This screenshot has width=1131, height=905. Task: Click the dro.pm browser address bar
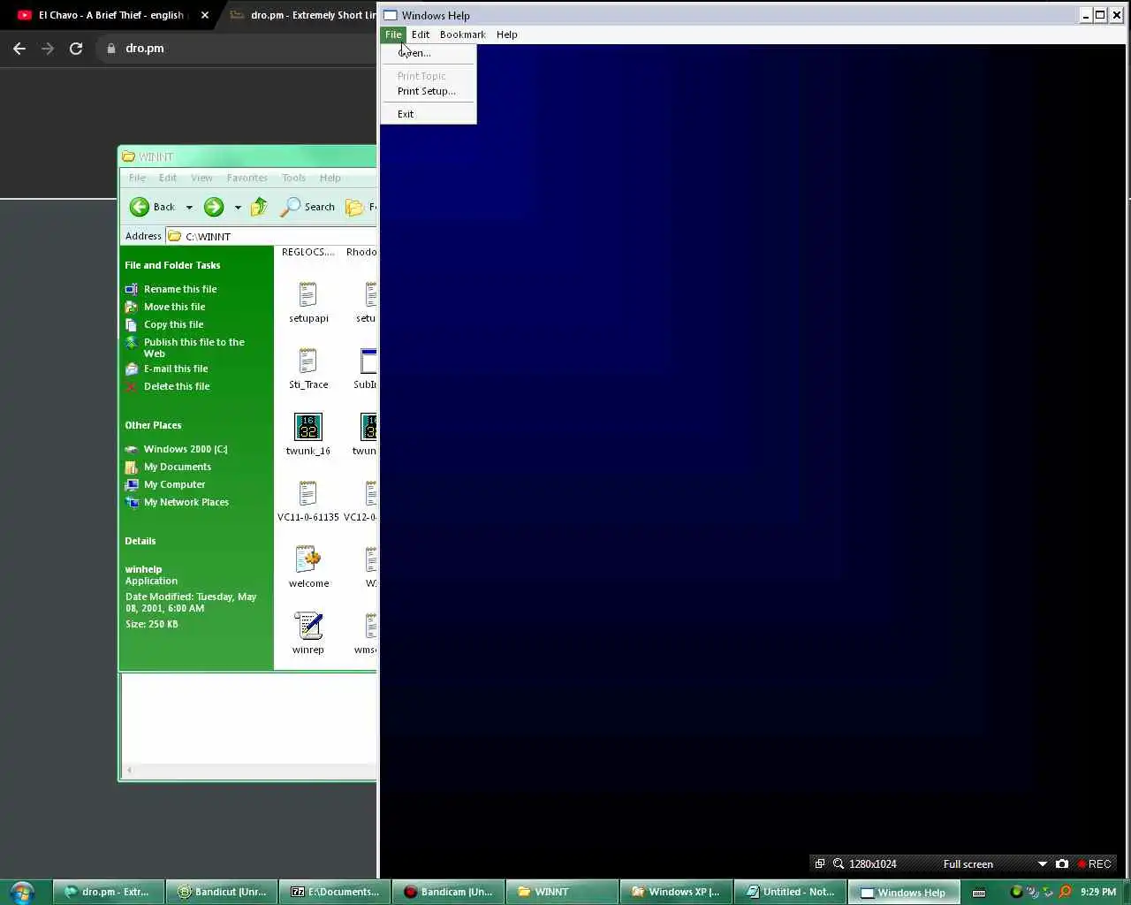point(239,49)
